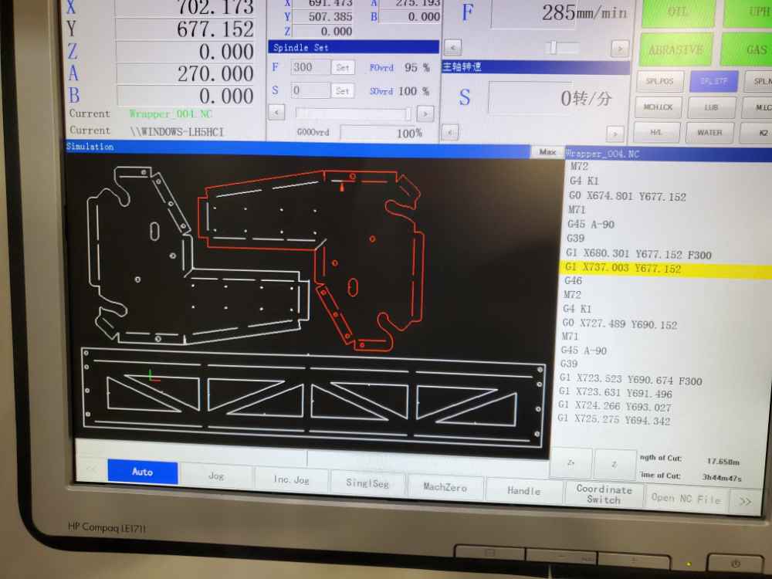Select the MachZero mode tab
The width and height of the screenshot is (772, 579).
[x=445, y=487]
